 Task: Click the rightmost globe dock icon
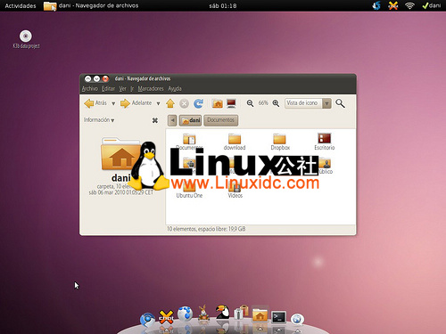pyautogui.click(x=297, y=320)
